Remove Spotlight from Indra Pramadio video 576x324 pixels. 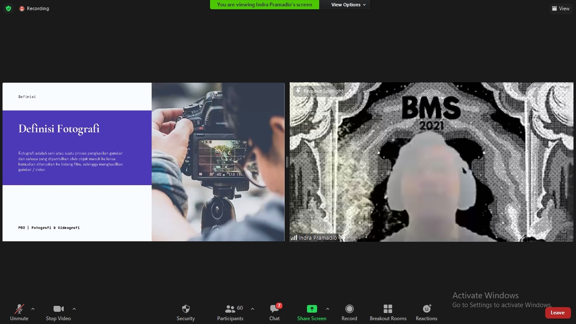click(319, 91)
